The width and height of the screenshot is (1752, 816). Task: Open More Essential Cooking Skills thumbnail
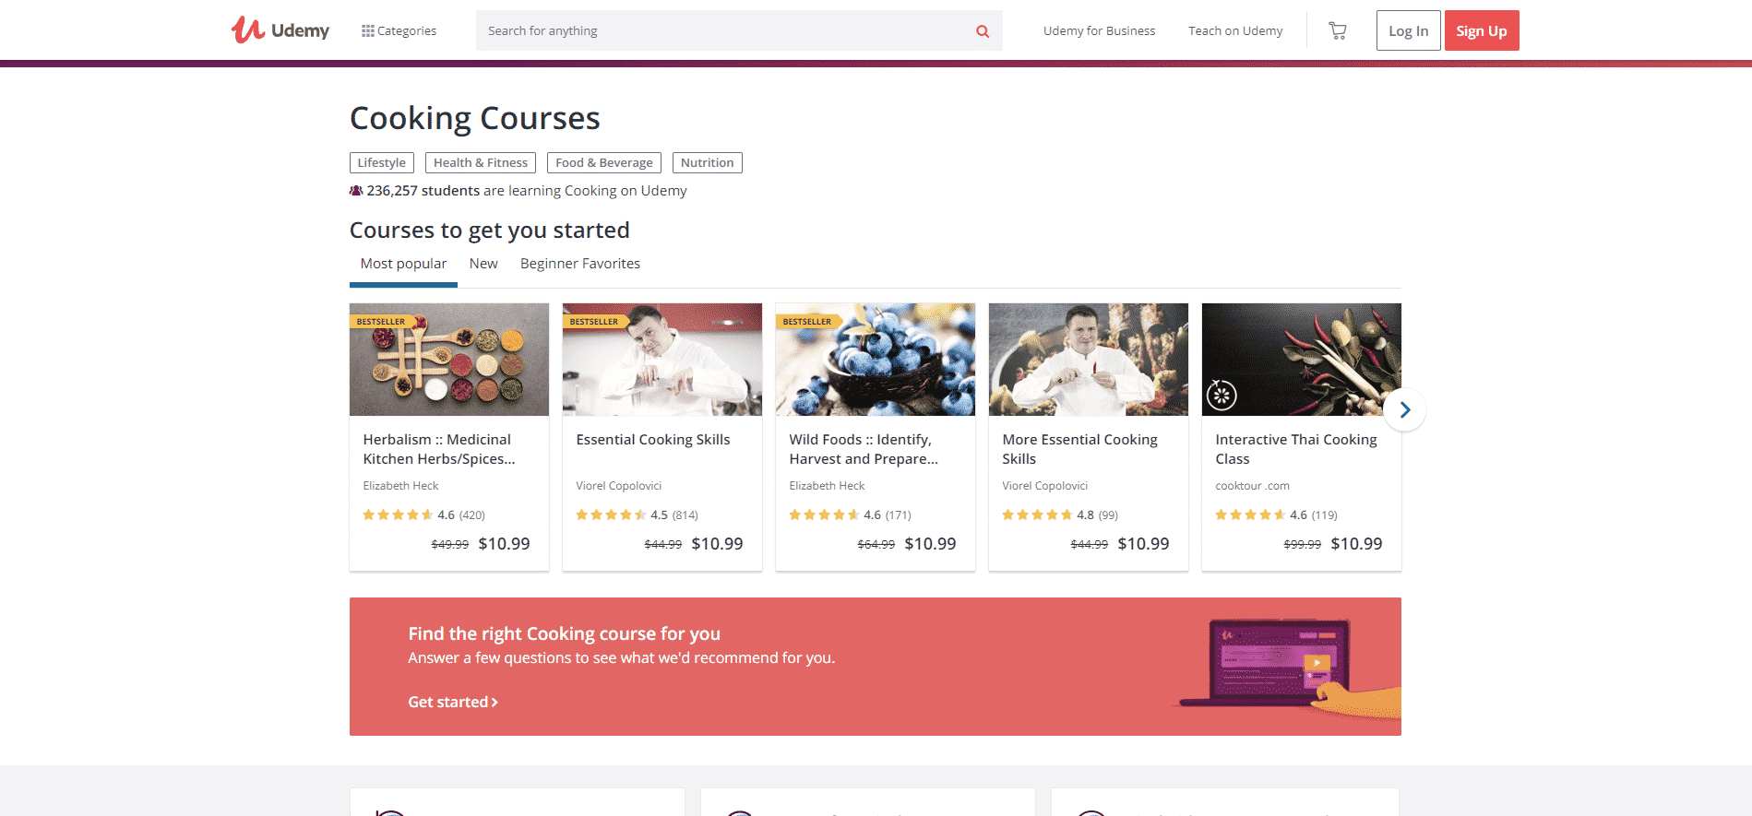point(1089,360)
